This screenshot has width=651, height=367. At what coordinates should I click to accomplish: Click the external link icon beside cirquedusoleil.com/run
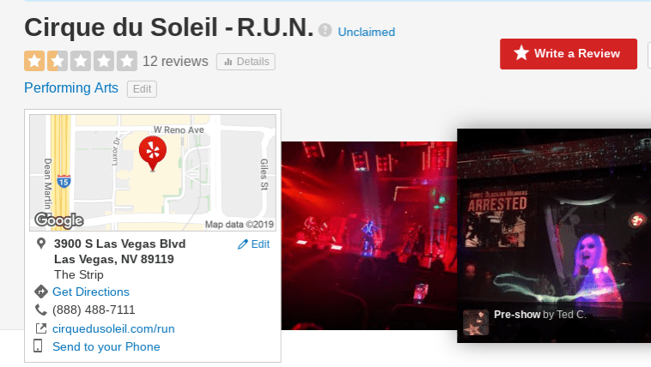(40, 328)
